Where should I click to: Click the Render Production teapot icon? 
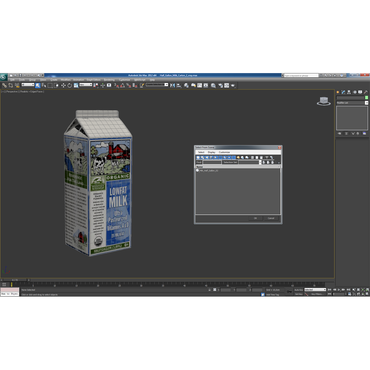pos(233,85)
